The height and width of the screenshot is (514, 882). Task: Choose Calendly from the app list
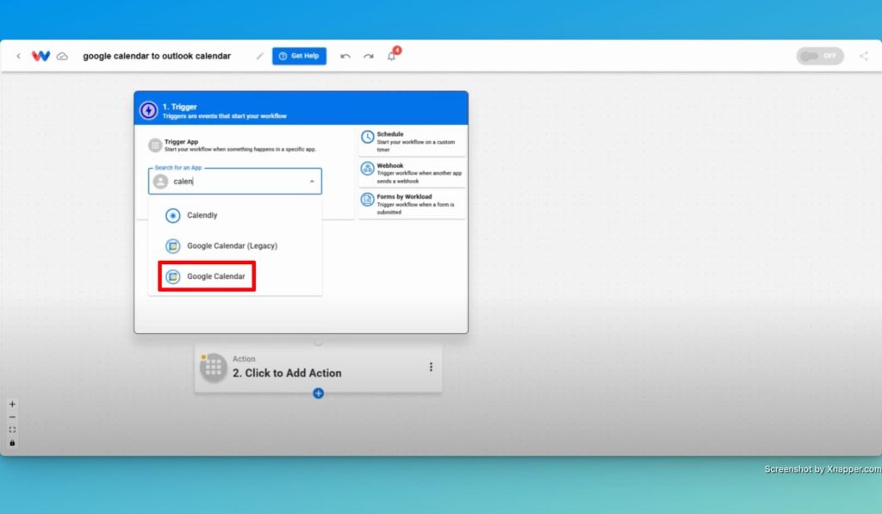point(235,215)
